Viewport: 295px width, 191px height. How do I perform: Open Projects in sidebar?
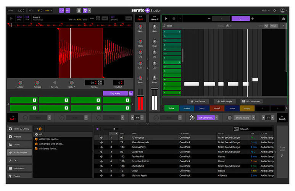point(19,137)
